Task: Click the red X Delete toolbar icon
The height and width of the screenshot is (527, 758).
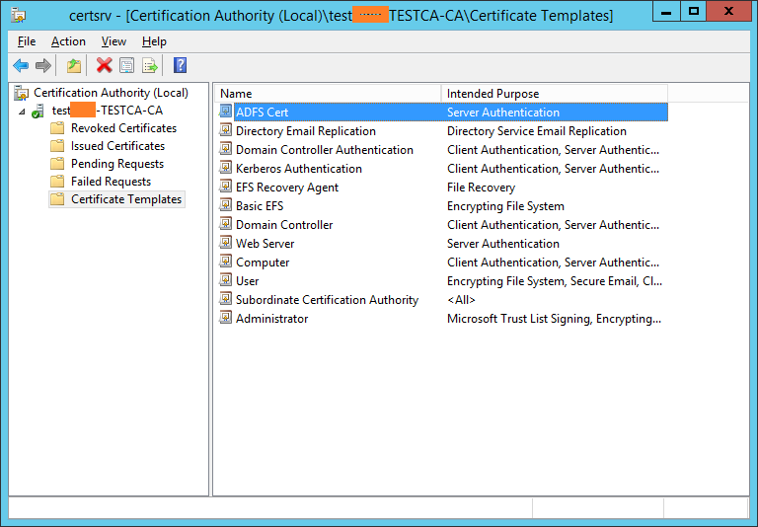Action: tap(104, 66)
